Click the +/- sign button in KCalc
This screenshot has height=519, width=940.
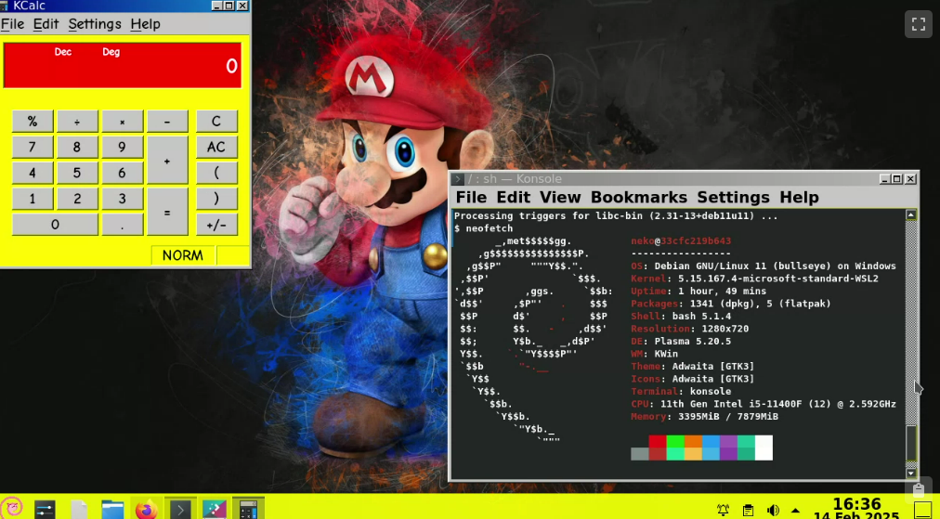(216, 225)
